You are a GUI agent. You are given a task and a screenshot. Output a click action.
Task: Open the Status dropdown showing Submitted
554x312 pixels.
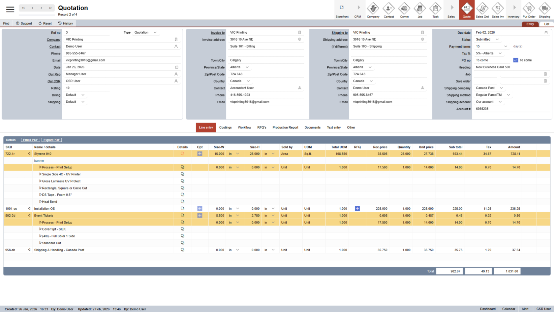click(487, 40)
